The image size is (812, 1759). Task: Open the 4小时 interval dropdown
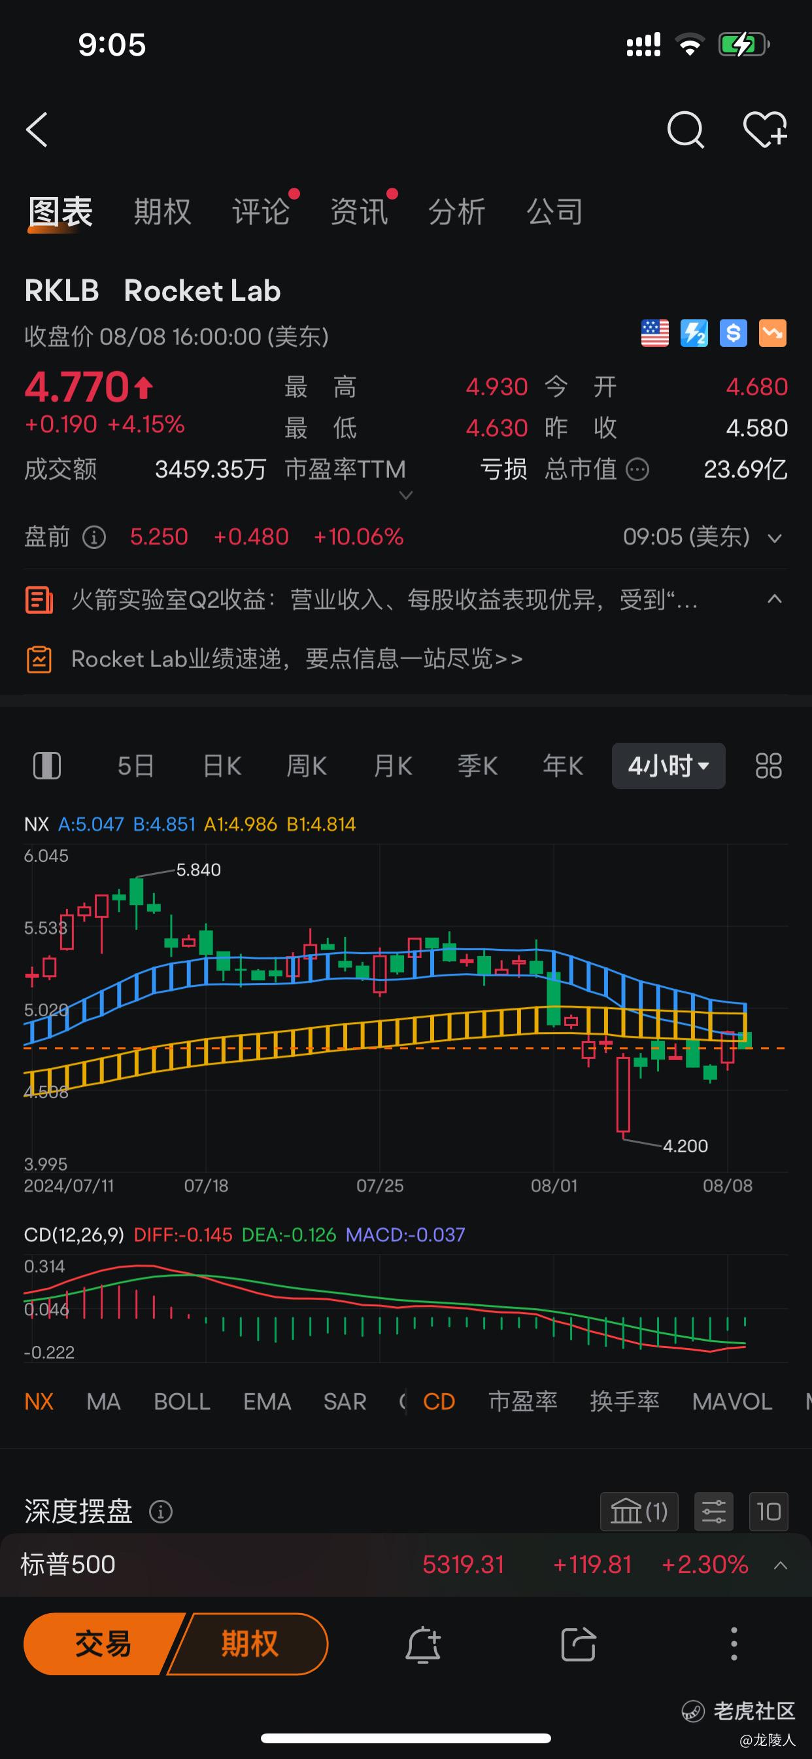tap(669, 766)
